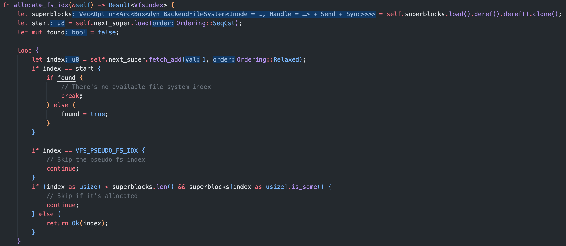Screen dimensions: 566x246
Task: Click comment 'Skip if it's allocated'
Action: click(92, 196)
